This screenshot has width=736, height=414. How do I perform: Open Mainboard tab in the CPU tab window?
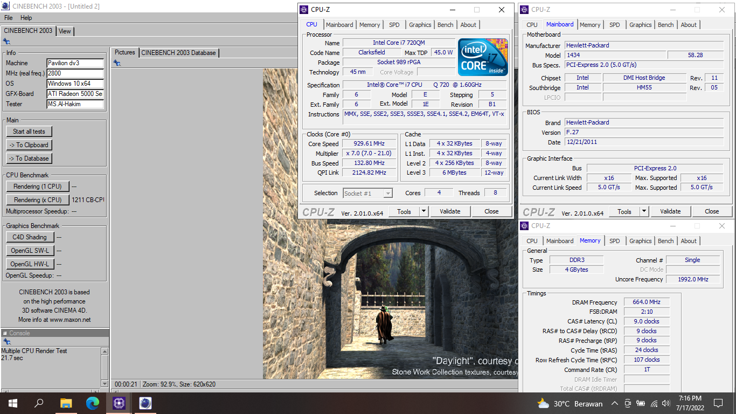(x=339, y=25)
